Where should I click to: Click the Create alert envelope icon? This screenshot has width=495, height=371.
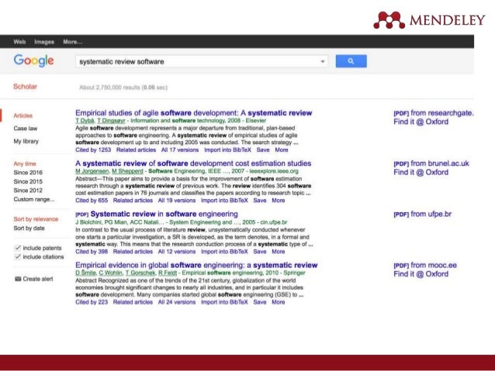[x=18, y=279]
